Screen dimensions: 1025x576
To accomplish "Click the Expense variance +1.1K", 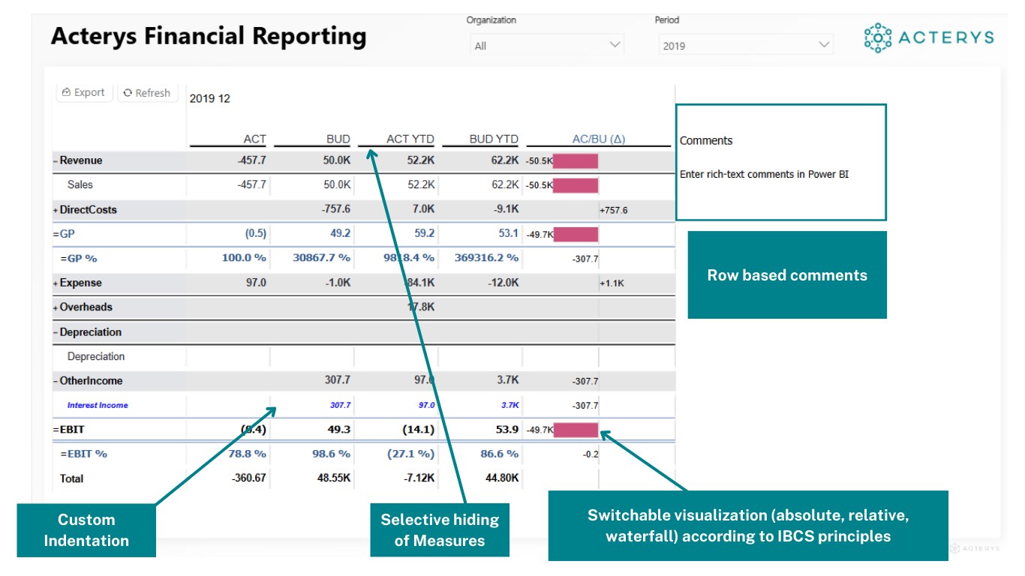I will click(612, 283).
